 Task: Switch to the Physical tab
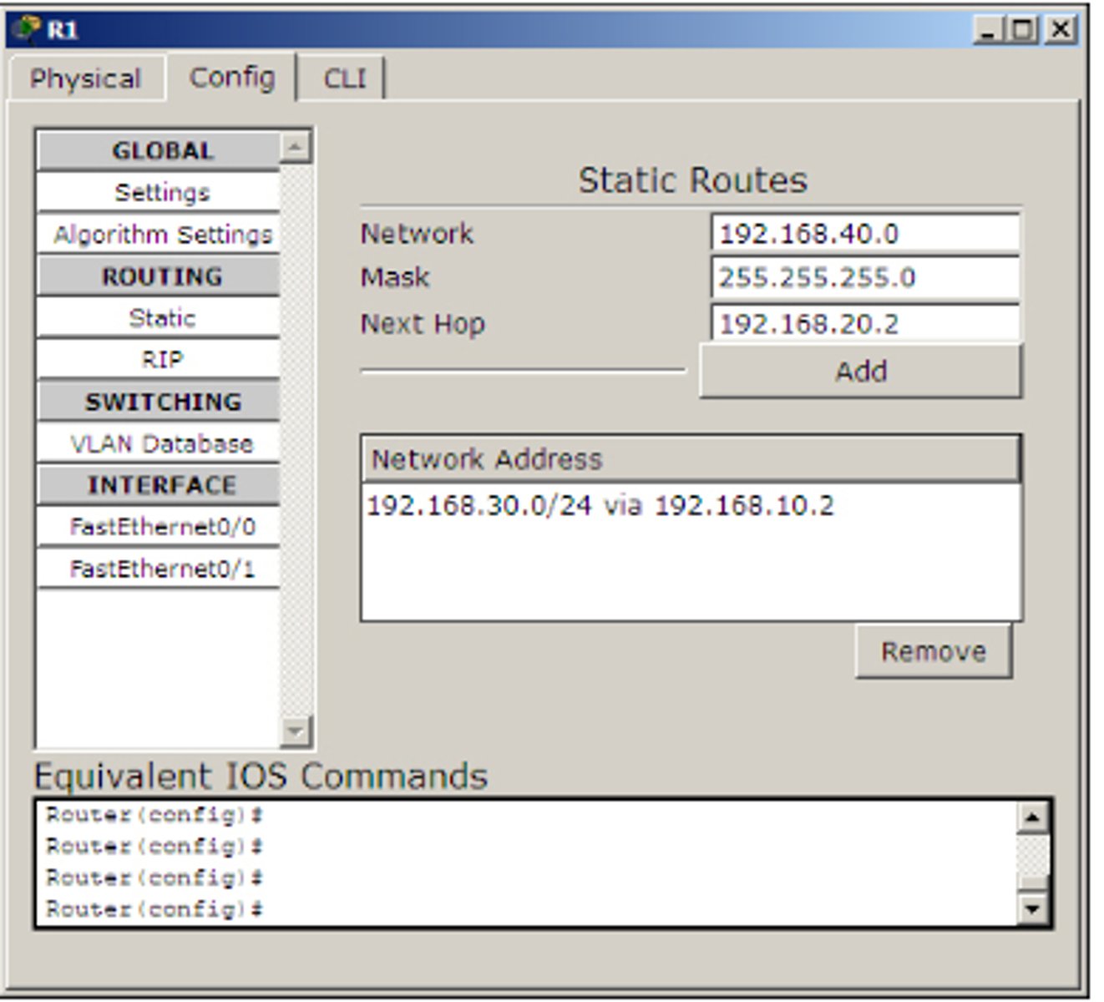(85, 78)
